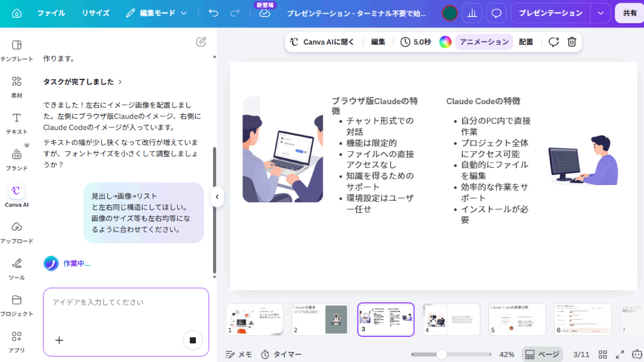Open the 素材 elements panel
Screen dimensions: 644x362
pyautogui.click(x=17, y=87)
